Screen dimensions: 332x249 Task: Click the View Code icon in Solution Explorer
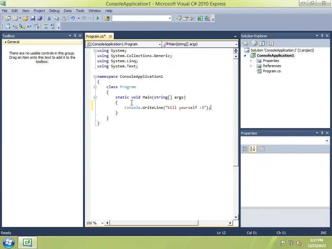271,43
